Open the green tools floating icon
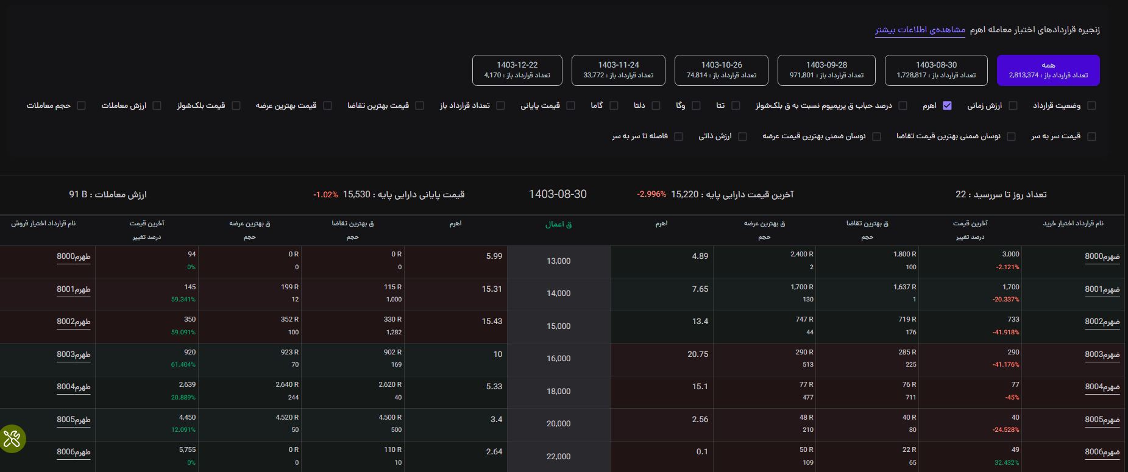Viewport: 1128px width, 472px height. (x=12, y=439)
